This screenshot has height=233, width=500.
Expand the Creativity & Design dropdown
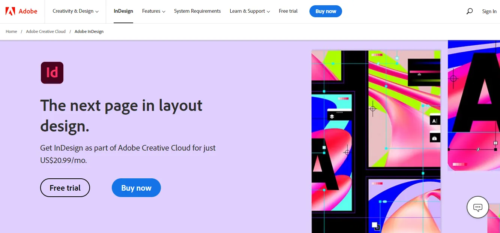coord(76,11)
